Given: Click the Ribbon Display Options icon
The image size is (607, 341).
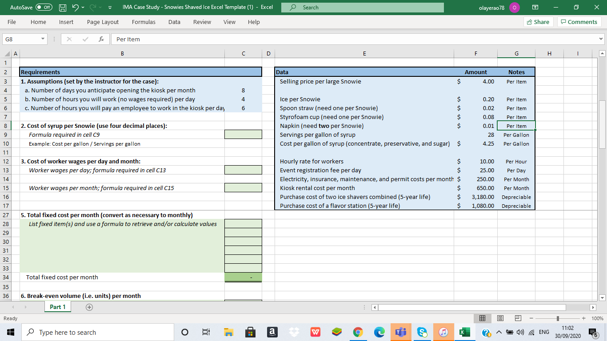Looking at the screenshot, I should [x=535, y=7].
